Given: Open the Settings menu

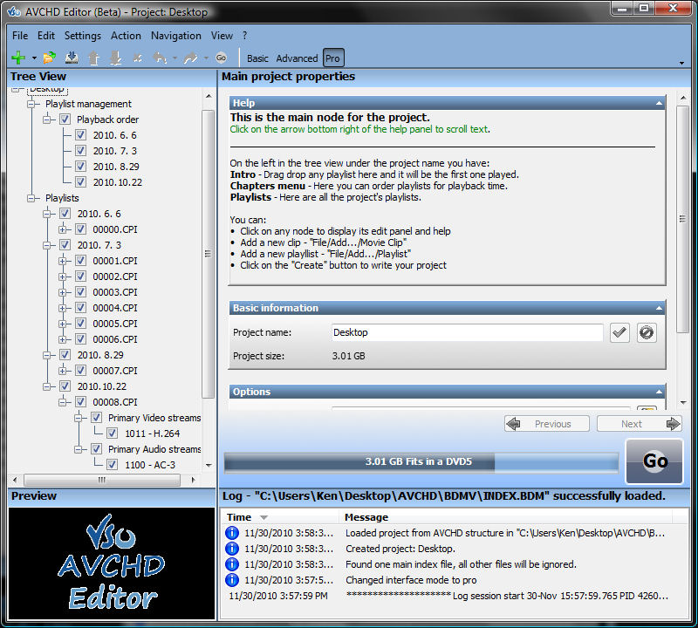Looking at the screenshot, I should (83, 36).
